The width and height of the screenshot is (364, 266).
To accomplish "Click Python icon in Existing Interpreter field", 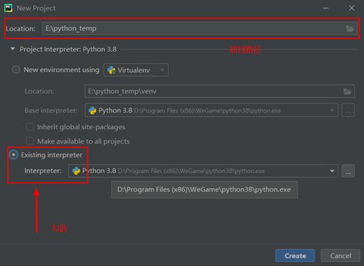I will pyautogui.click(x=76, y=171).
